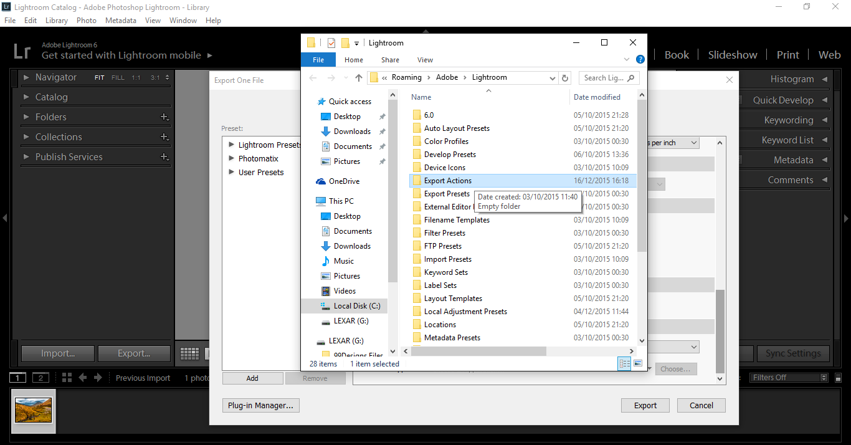Click the filmstrip grid shortcut icon

[x=67, y=378]
